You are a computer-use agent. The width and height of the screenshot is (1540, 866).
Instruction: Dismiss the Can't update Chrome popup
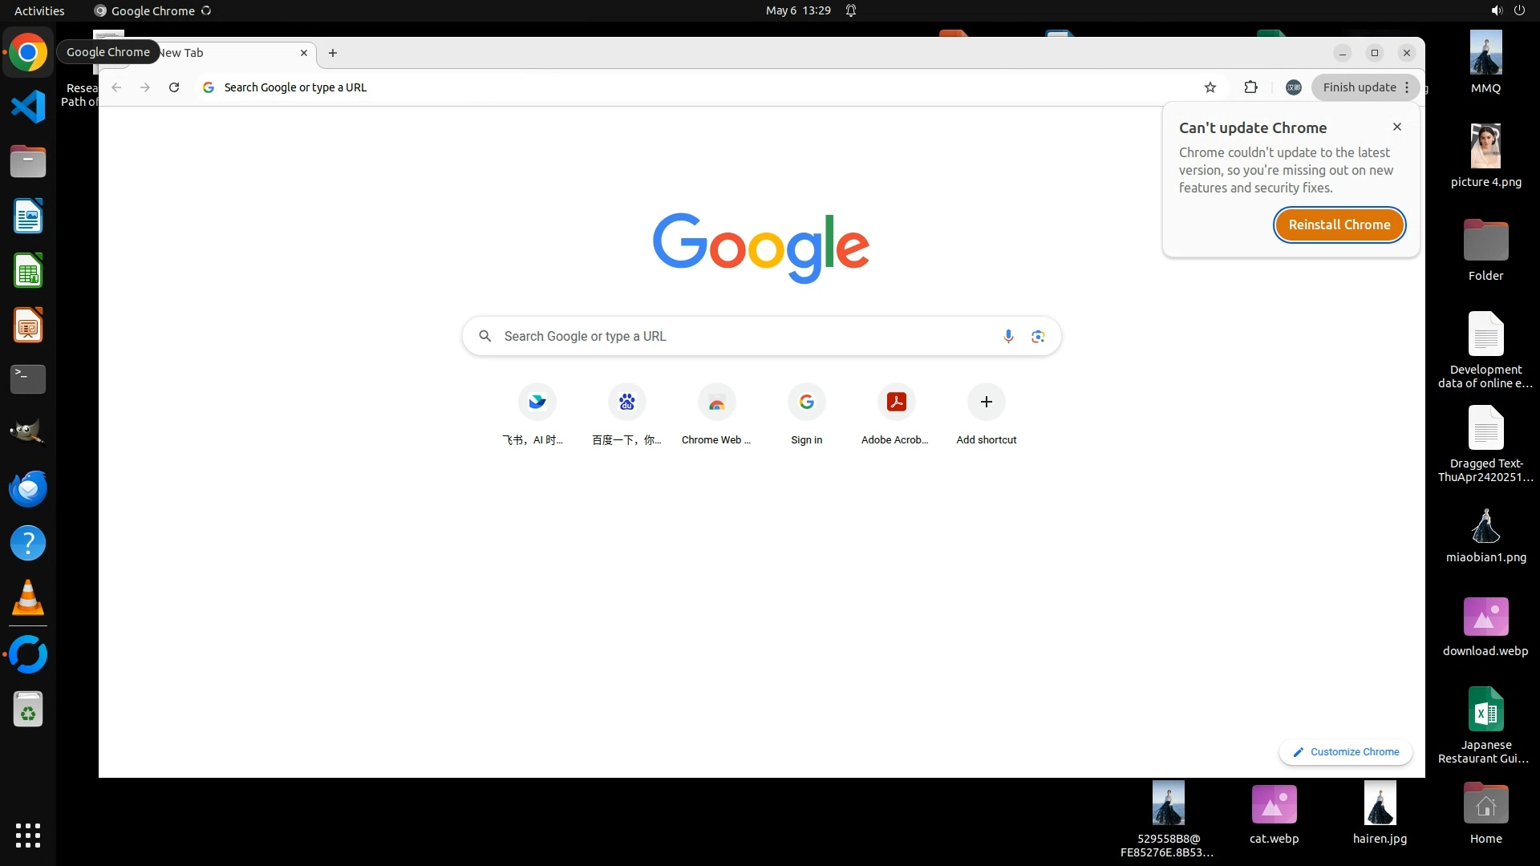(1396, 127)
